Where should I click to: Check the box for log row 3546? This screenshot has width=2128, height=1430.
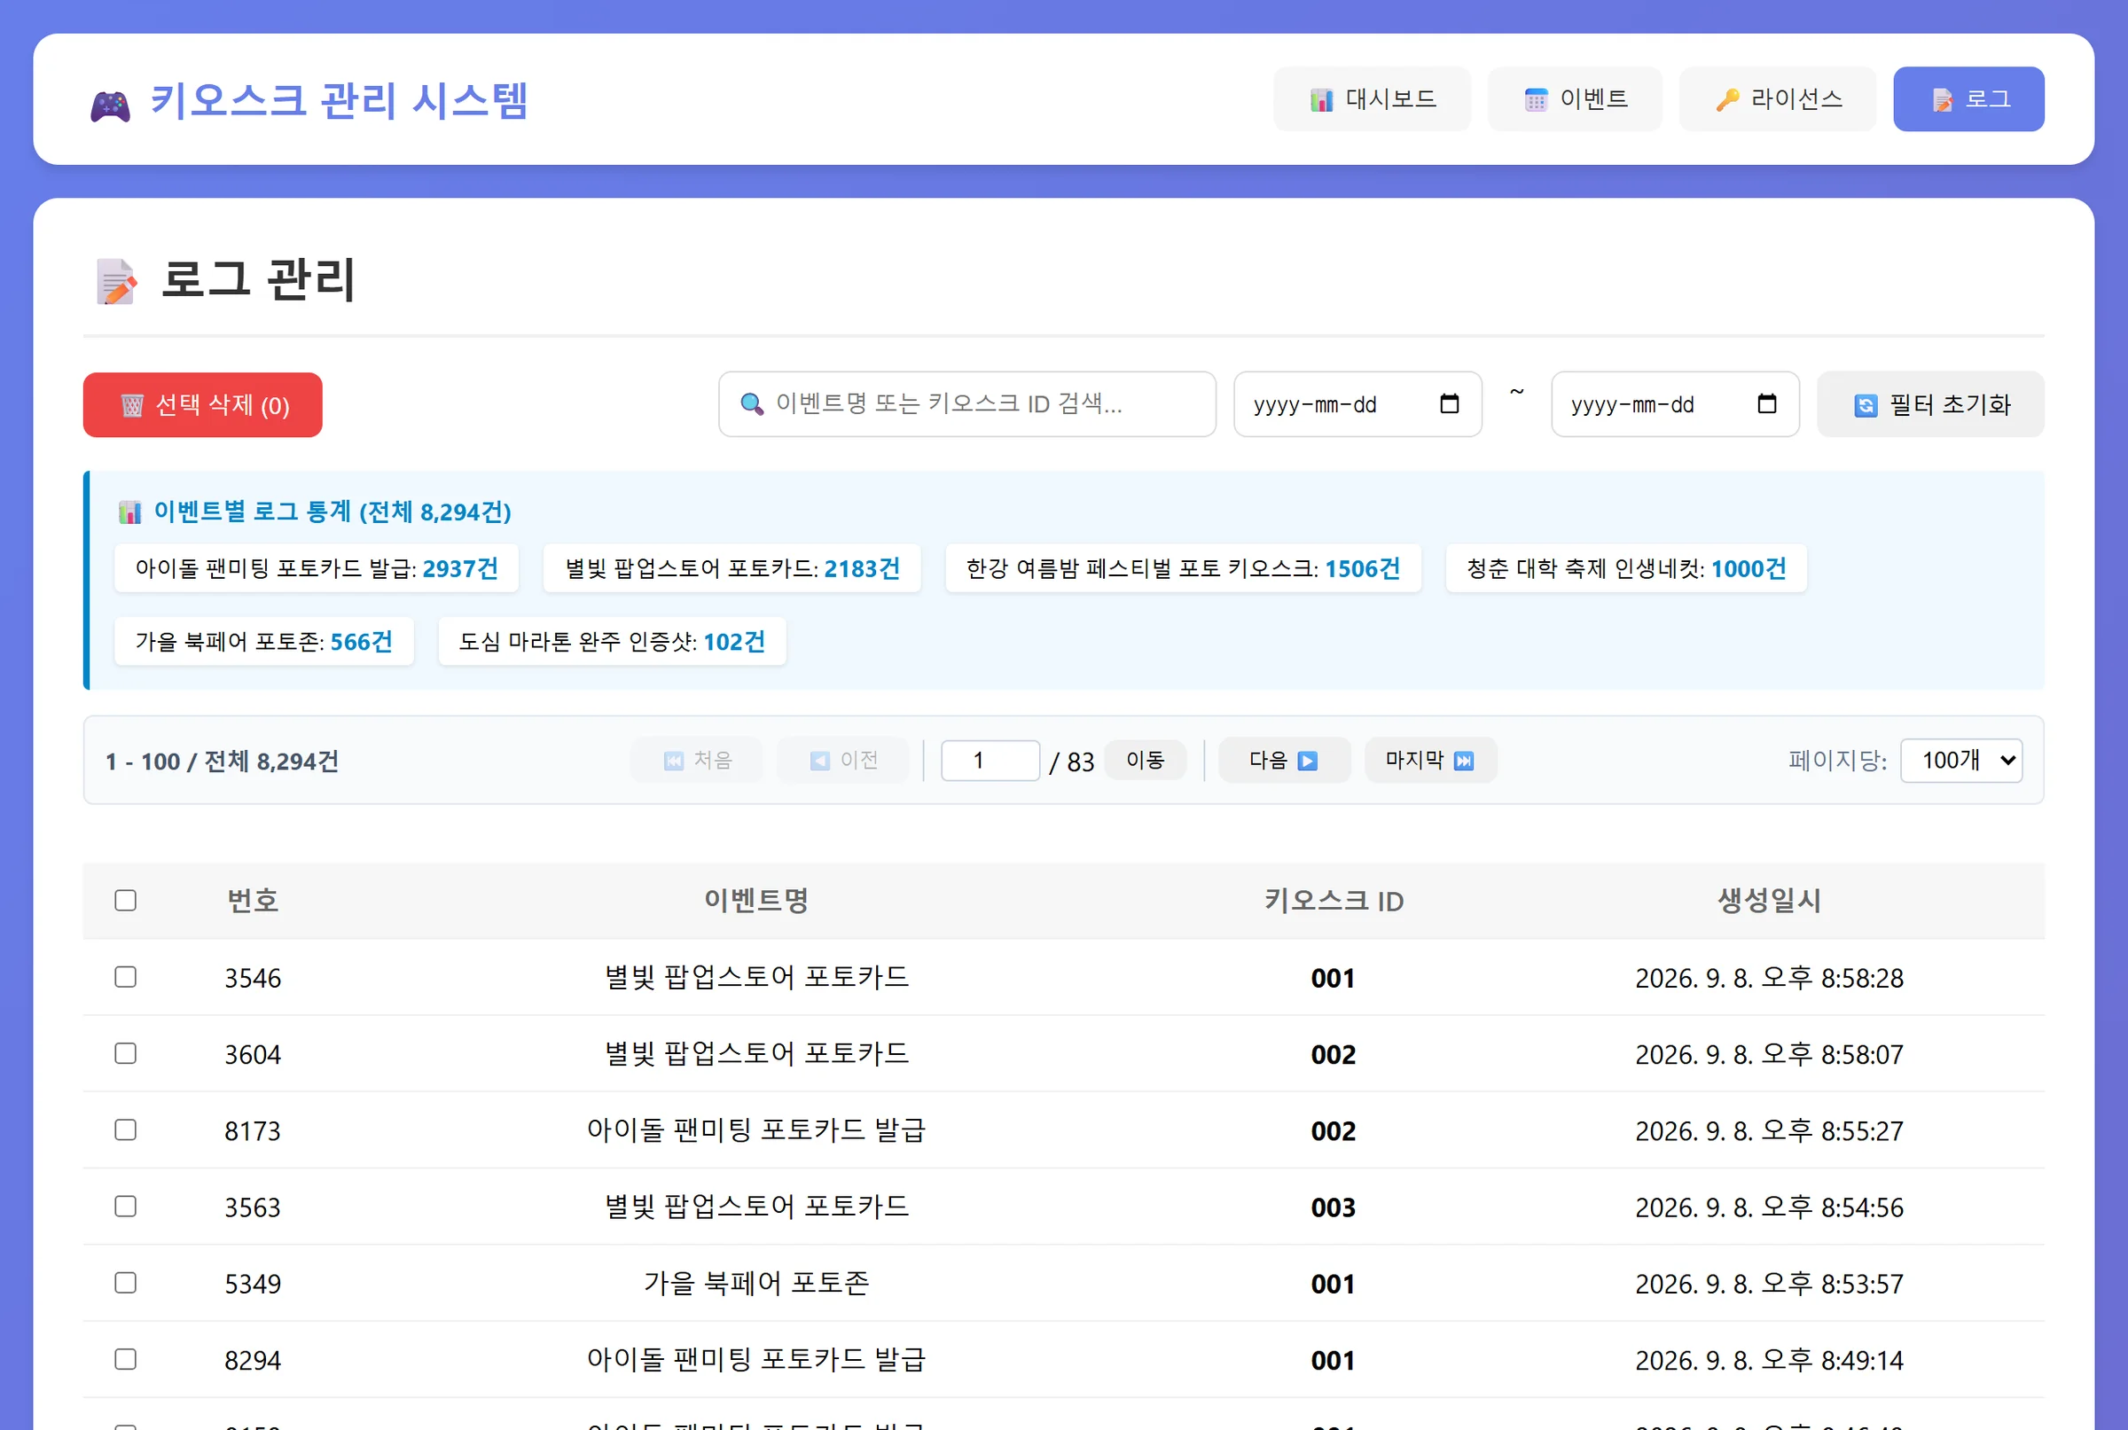(x=126, y=977)
